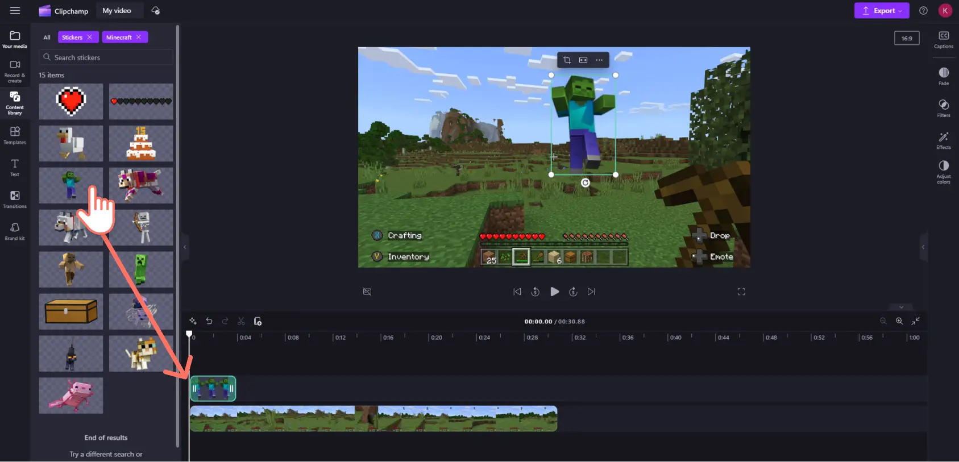Open the 16:9 aspect ratio selector

click(x=906, y=39)
